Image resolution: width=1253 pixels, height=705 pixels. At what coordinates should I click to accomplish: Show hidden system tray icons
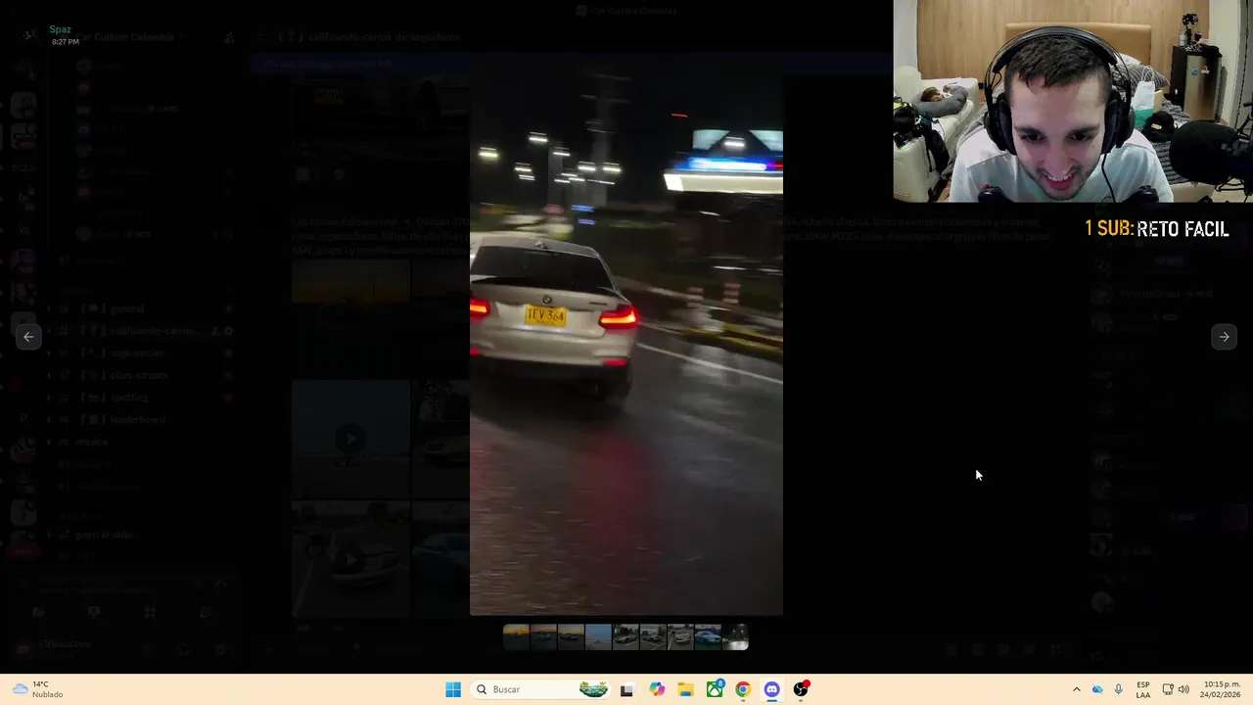tap(1076, 689)
